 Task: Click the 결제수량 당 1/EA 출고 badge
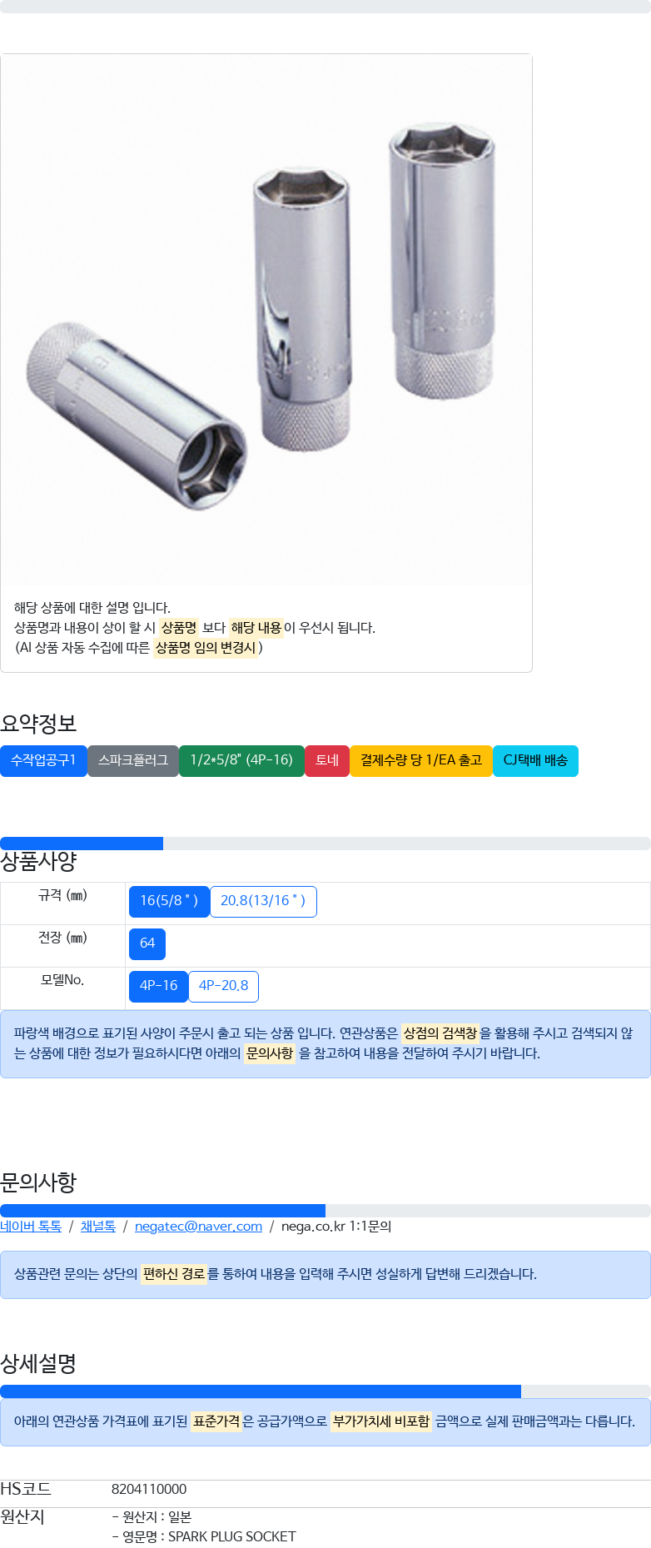tap(421, 760)
